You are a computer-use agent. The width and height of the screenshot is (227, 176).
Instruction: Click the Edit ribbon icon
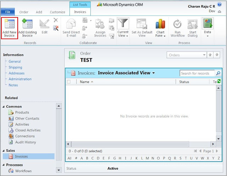pos(44,24)
